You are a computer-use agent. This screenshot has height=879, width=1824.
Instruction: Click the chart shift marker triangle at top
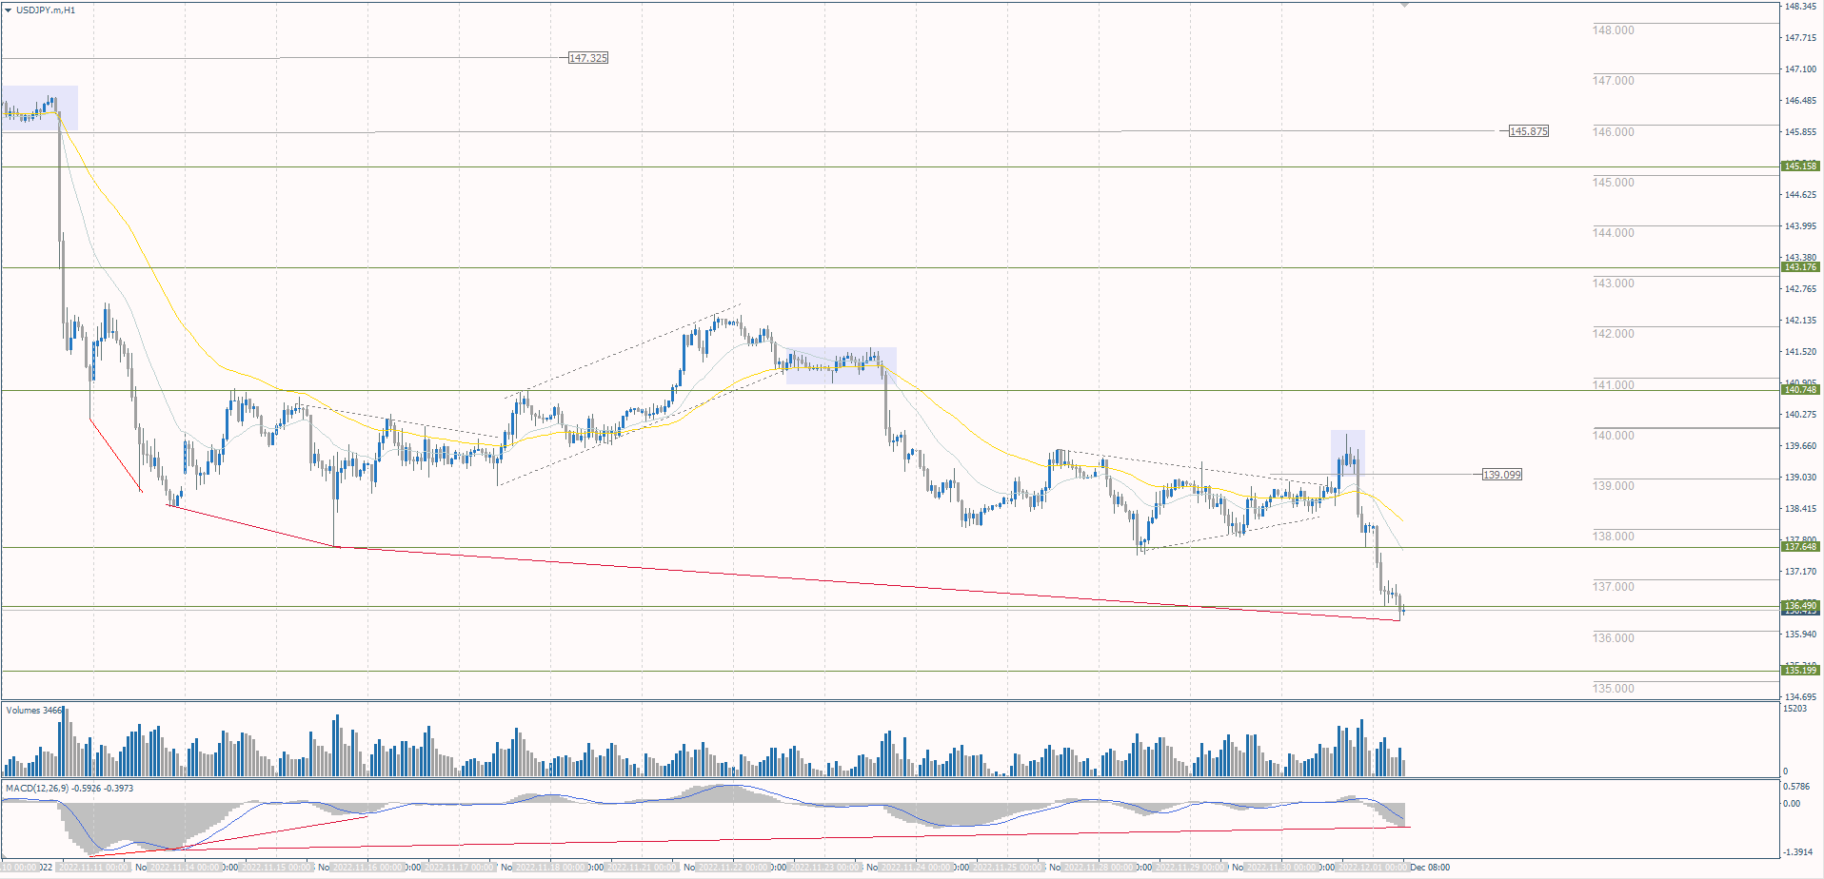coord(1404,5)
